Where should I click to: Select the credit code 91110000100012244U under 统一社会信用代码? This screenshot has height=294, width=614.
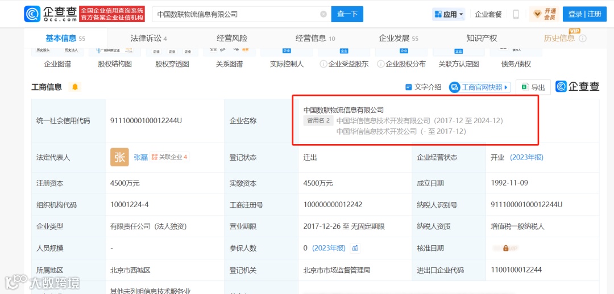pyautogui.click(x=146, y=121)
